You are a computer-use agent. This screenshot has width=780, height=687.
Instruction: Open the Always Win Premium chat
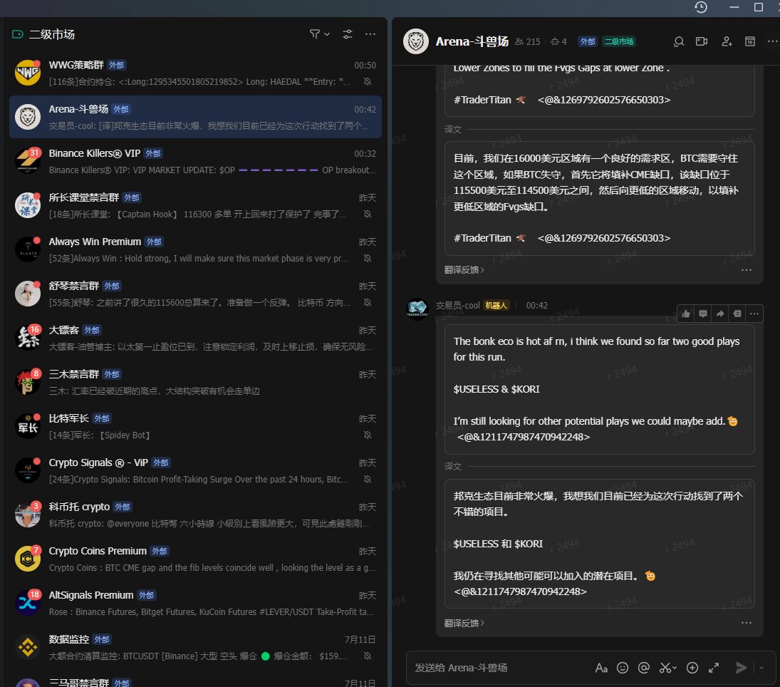[195, 249]
